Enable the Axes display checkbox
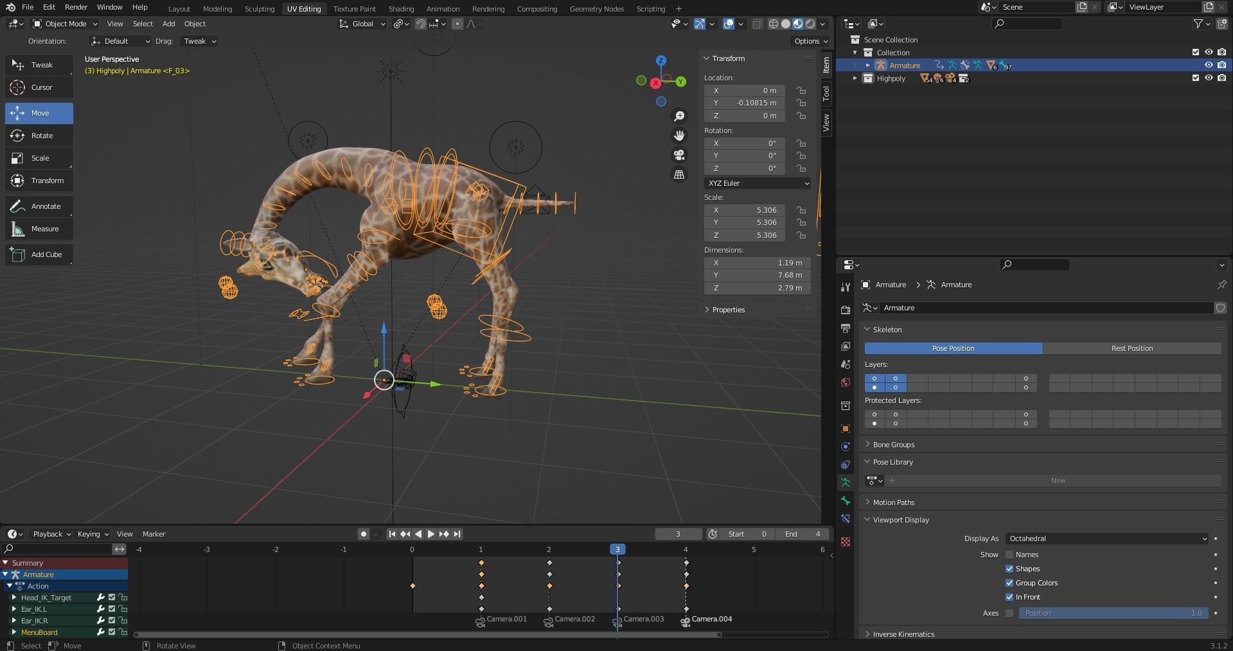Screen dimensions: 1233x651 (1009, 613)
